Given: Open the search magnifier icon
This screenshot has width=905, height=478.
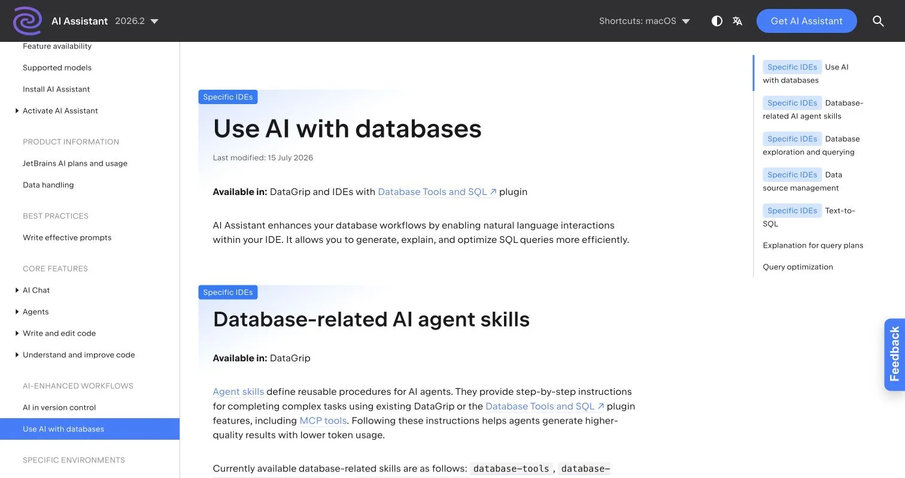Looking at the screenshot, I should click(878, 21).
